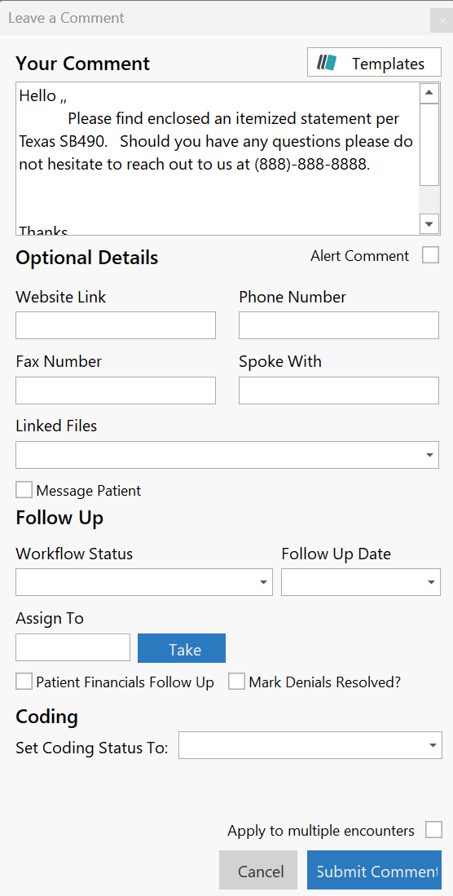The width and height of the screenshot is (453, 896).
Task: Click into the Phone Number field
Action: (339, 325)
